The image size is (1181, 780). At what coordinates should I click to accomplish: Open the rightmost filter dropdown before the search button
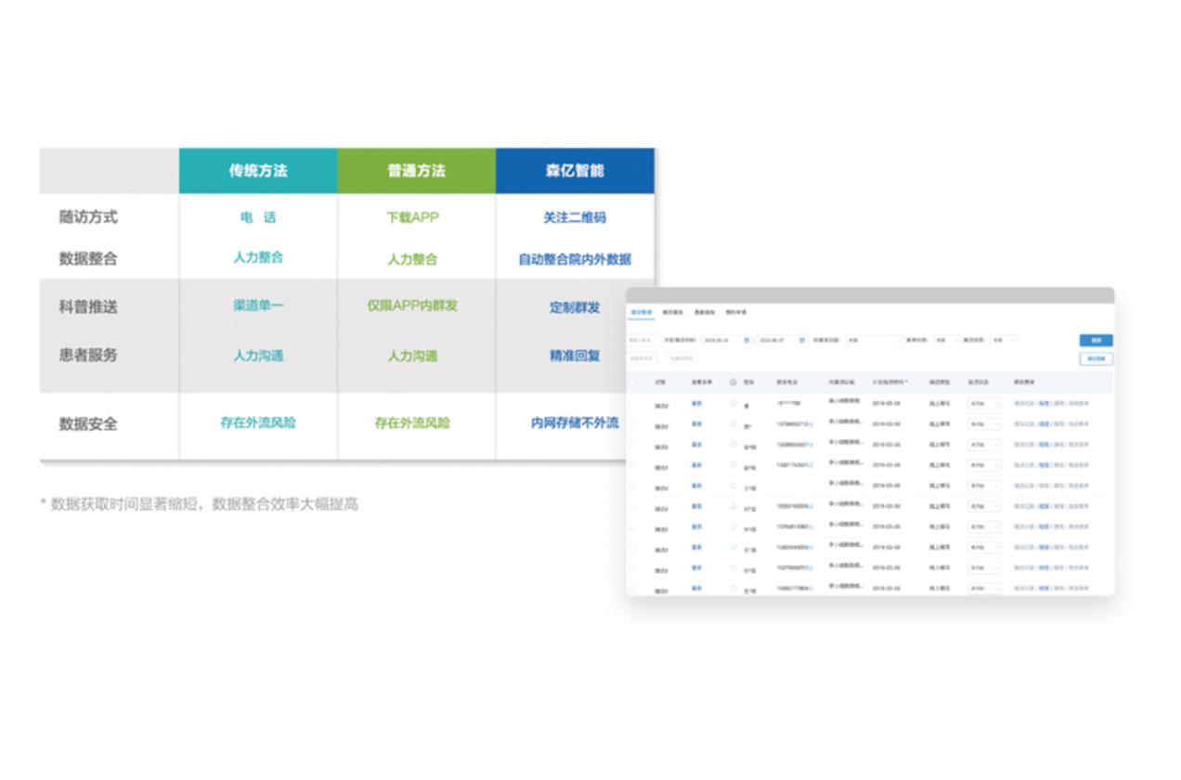pos(1004,341)
